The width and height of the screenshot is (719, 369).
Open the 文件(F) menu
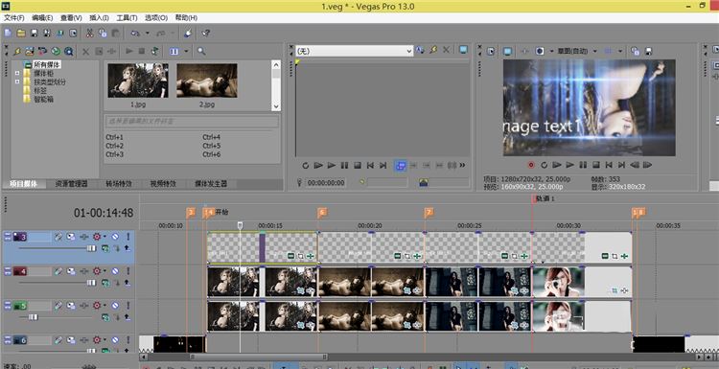[14, 18]
